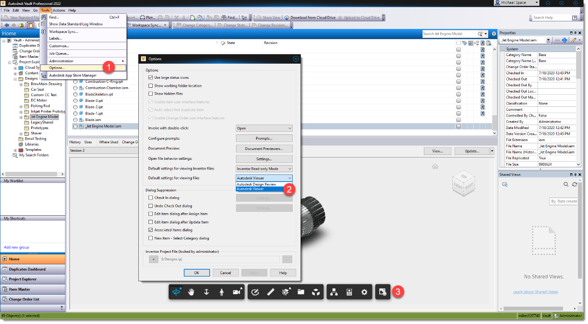Screen dimensions: 588x324
Task: Click Download from Cloud Drive
Action: tap(310, 18)
